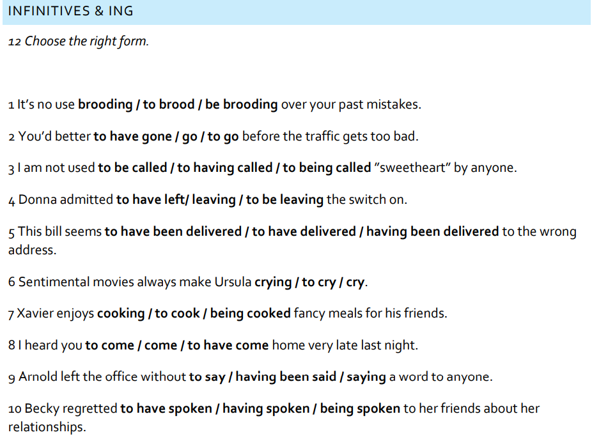Choose 'to have gone' in sentence 2
This screenshot has height=437, width=608.
[132, 136]
